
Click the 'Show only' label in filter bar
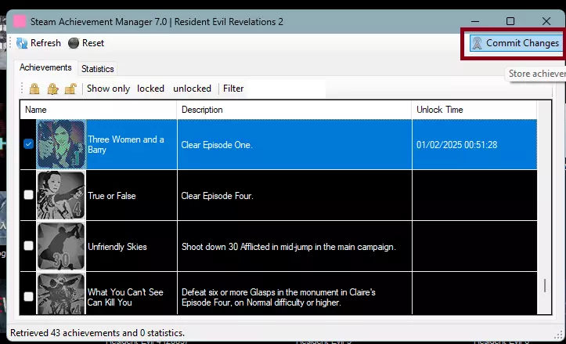click(108, 89)
